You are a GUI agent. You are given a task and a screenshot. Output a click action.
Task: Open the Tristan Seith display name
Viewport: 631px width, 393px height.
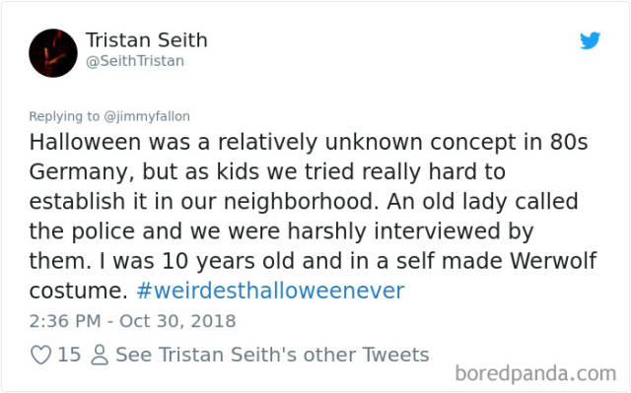coord(147,40)
